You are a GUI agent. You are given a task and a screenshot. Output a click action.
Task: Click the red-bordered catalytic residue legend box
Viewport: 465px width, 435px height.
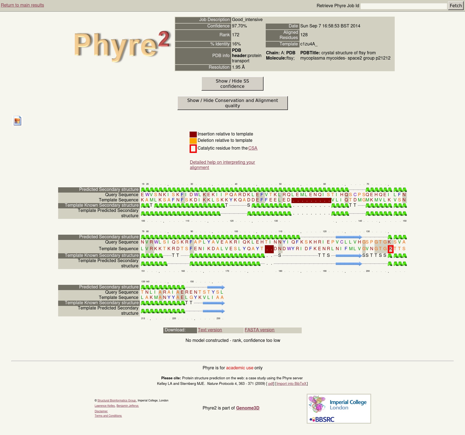point(193,149)
